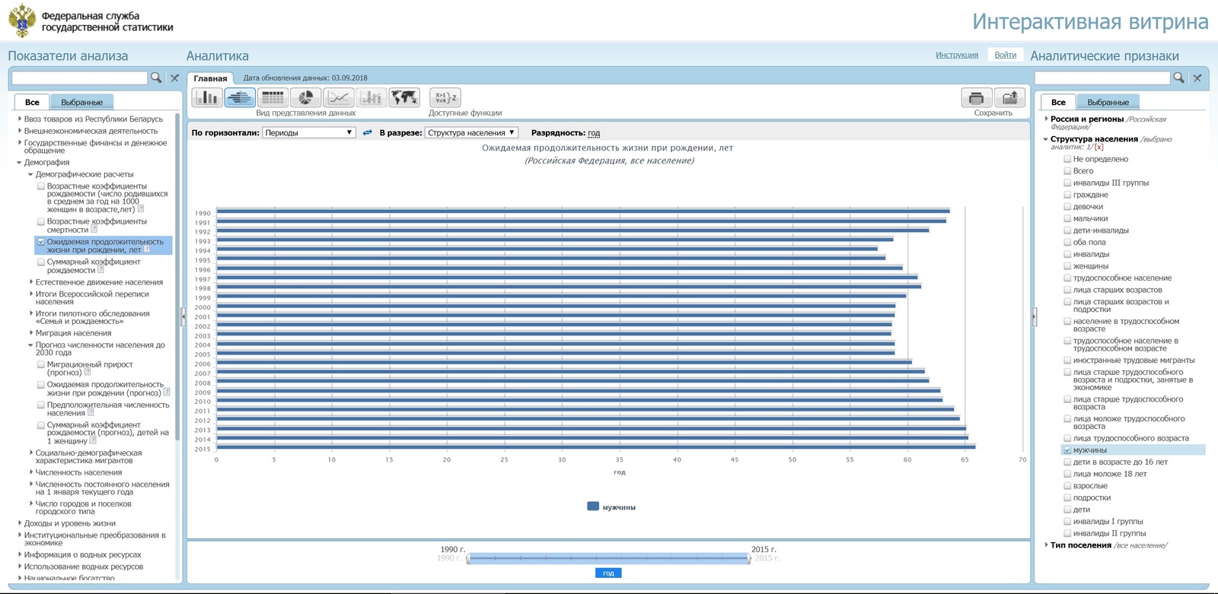Check Миграционный прирост (прогноз) indicator
The height and width of the screenshot is (594, 1218).
[41, 364]
